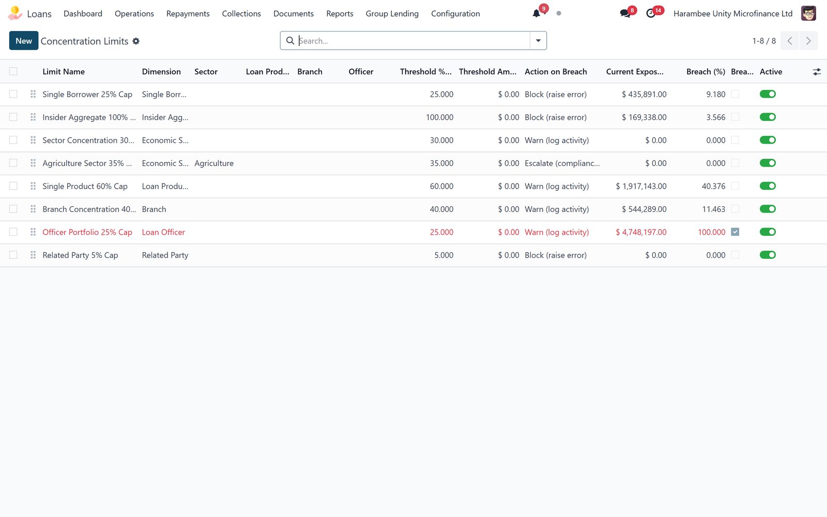Screen dimensions: 827x517
Task: Open the Configuration menu
Action: pos(455,13)
